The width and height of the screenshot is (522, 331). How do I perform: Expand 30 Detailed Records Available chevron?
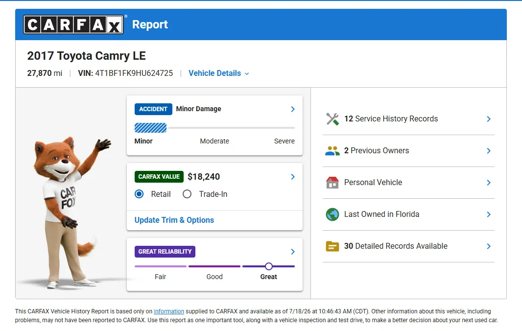pyautogui.click(x=488, y=246)
